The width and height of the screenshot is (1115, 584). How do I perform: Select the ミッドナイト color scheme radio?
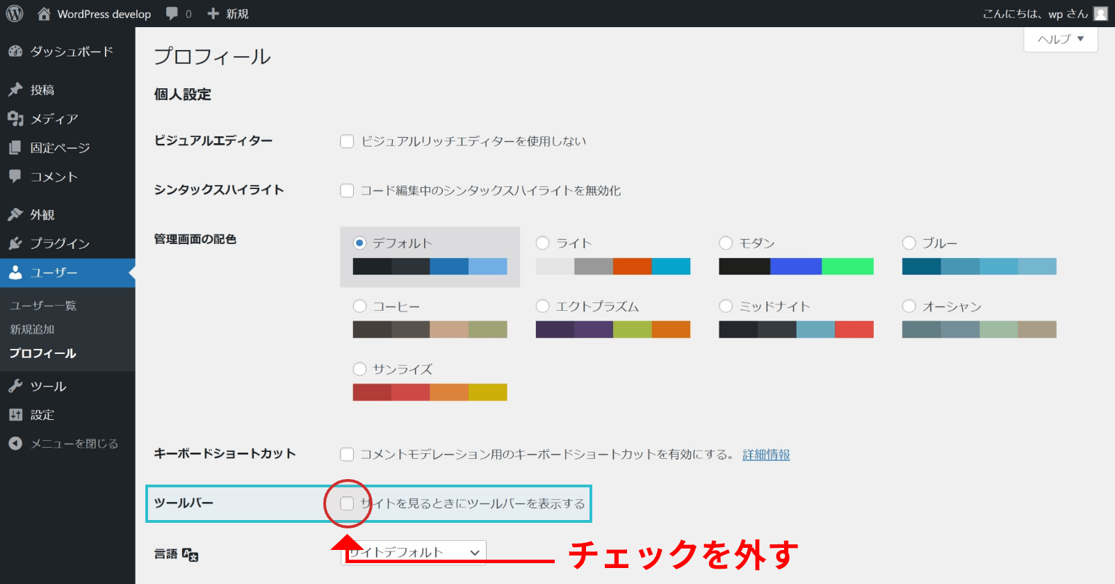[x=726, y=306]
